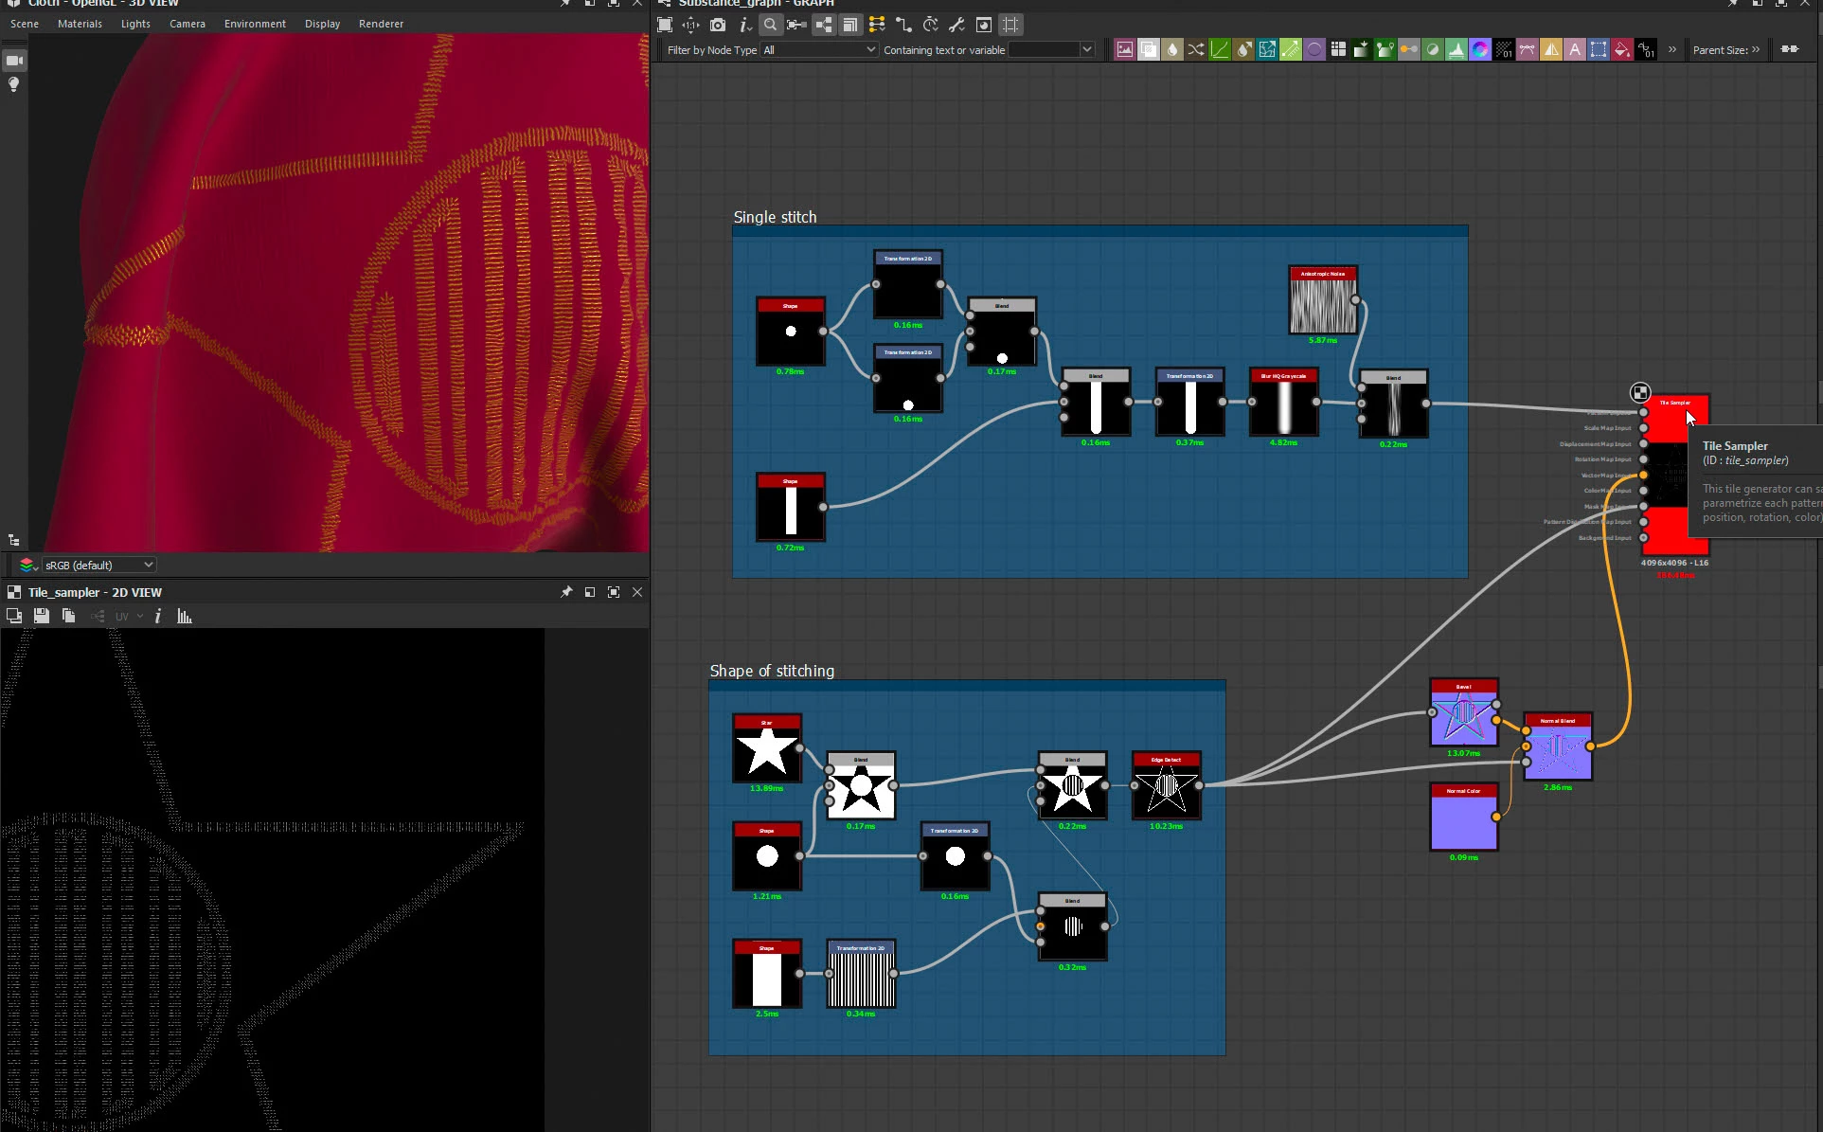This screenshot has height=1132, width=1823.
Task: Add a Uniform Color node from toolbar
Action: tap(1622, 49)
